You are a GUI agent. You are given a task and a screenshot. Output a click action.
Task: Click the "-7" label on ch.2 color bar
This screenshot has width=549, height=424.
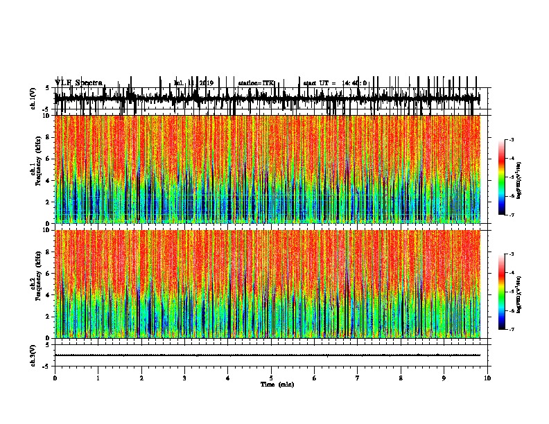(x=511, y=329)
